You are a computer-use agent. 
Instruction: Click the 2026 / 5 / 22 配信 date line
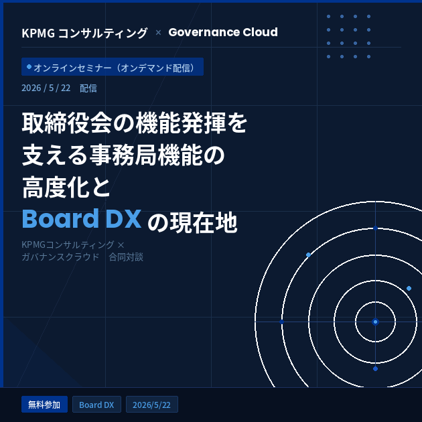59,88
